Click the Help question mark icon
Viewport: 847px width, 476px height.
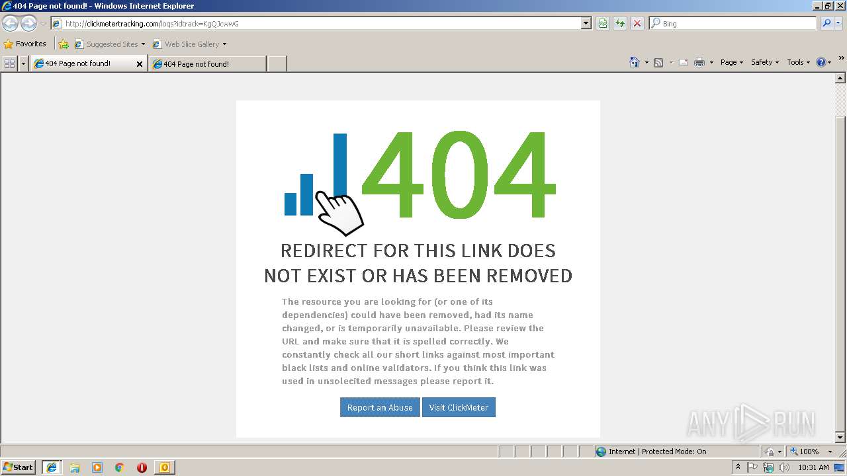tap(821, 62)
